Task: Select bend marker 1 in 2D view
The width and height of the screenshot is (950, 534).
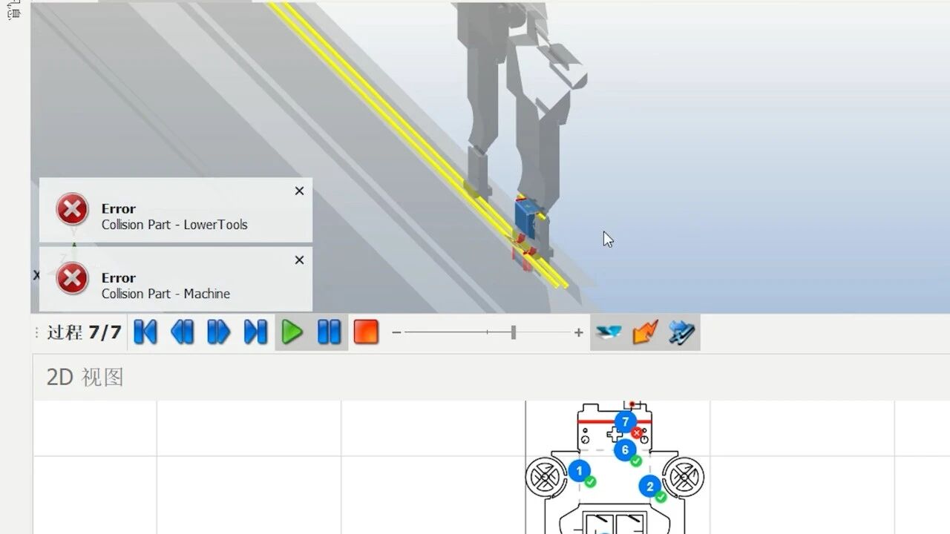Action: (x=579, y=470)
